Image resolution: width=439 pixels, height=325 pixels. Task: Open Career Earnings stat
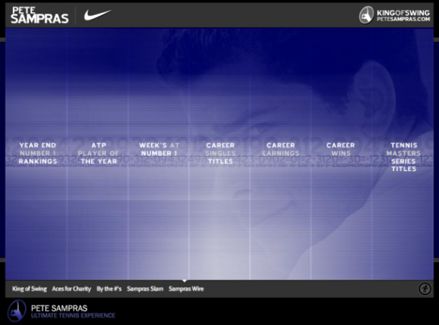281,149
